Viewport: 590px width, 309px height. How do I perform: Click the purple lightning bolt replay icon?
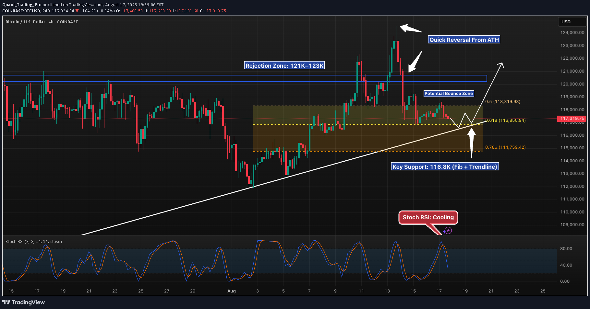[448, 231]
